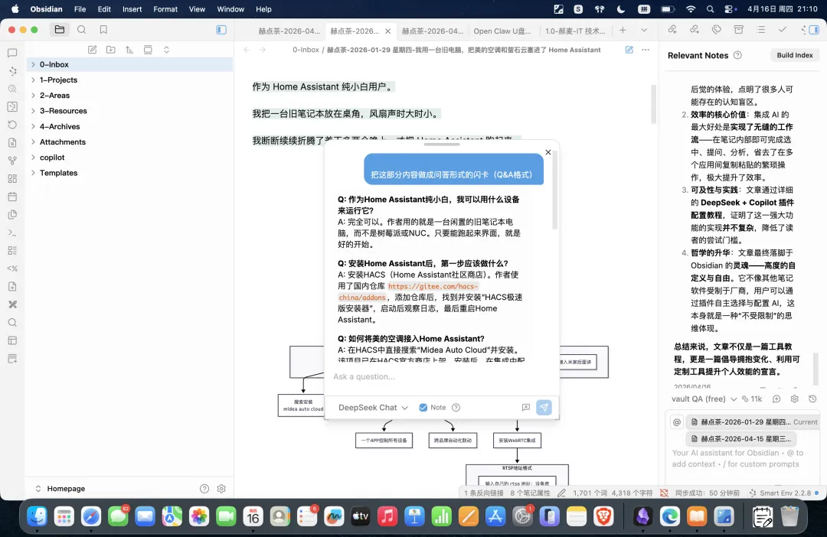The height and width of the screenshot is (537, 827).
Task: Collapse all folders in file explorer
Action: (x=166, y=50)
